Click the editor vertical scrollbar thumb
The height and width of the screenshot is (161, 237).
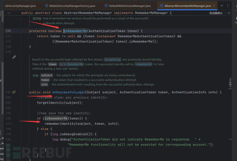click(230, 83)
